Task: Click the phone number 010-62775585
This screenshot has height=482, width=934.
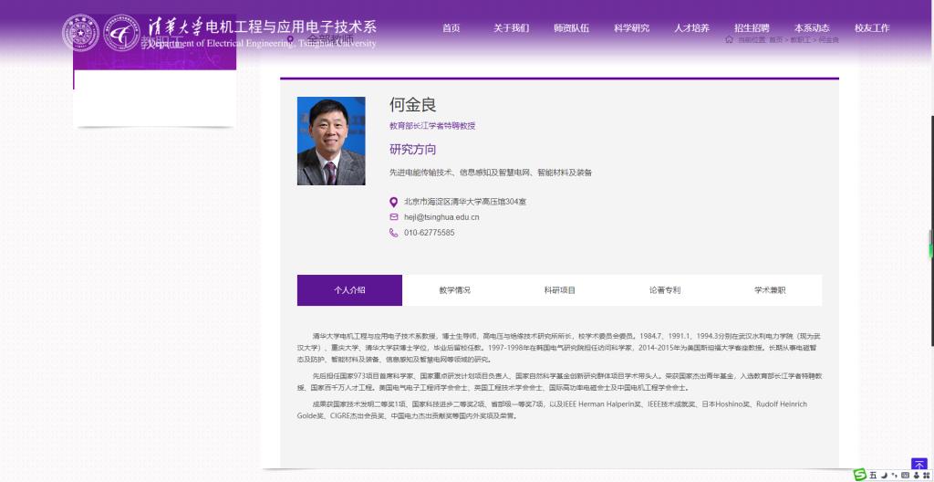Action: (x=429, y=233)
